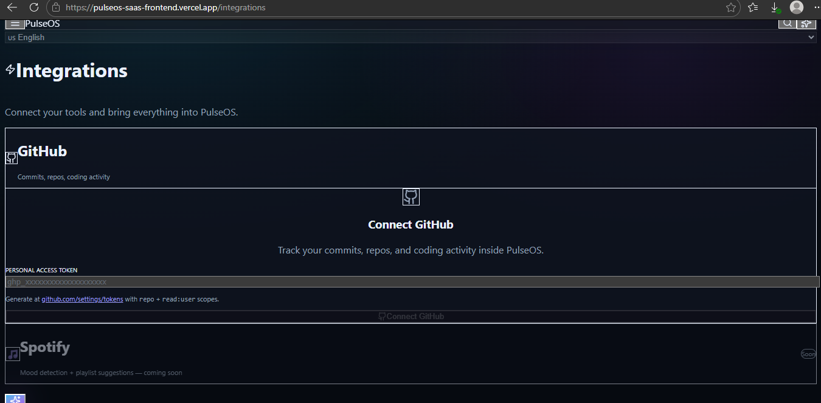Click the Soon badge on Spotify
Image resolution: width=821 pixels, height=403 pixels.
808,354
